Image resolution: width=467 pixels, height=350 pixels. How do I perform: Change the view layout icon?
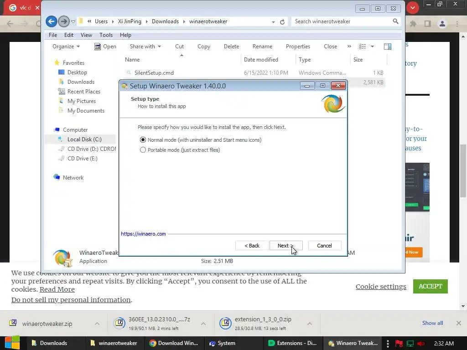pyautogui.click(x=363, y=46)
